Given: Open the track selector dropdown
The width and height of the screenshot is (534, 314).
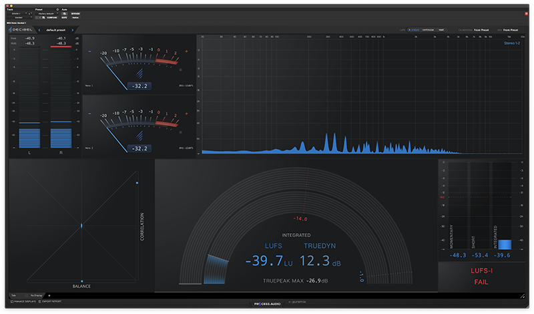Looking at the screenshot, I should (17, 13).
